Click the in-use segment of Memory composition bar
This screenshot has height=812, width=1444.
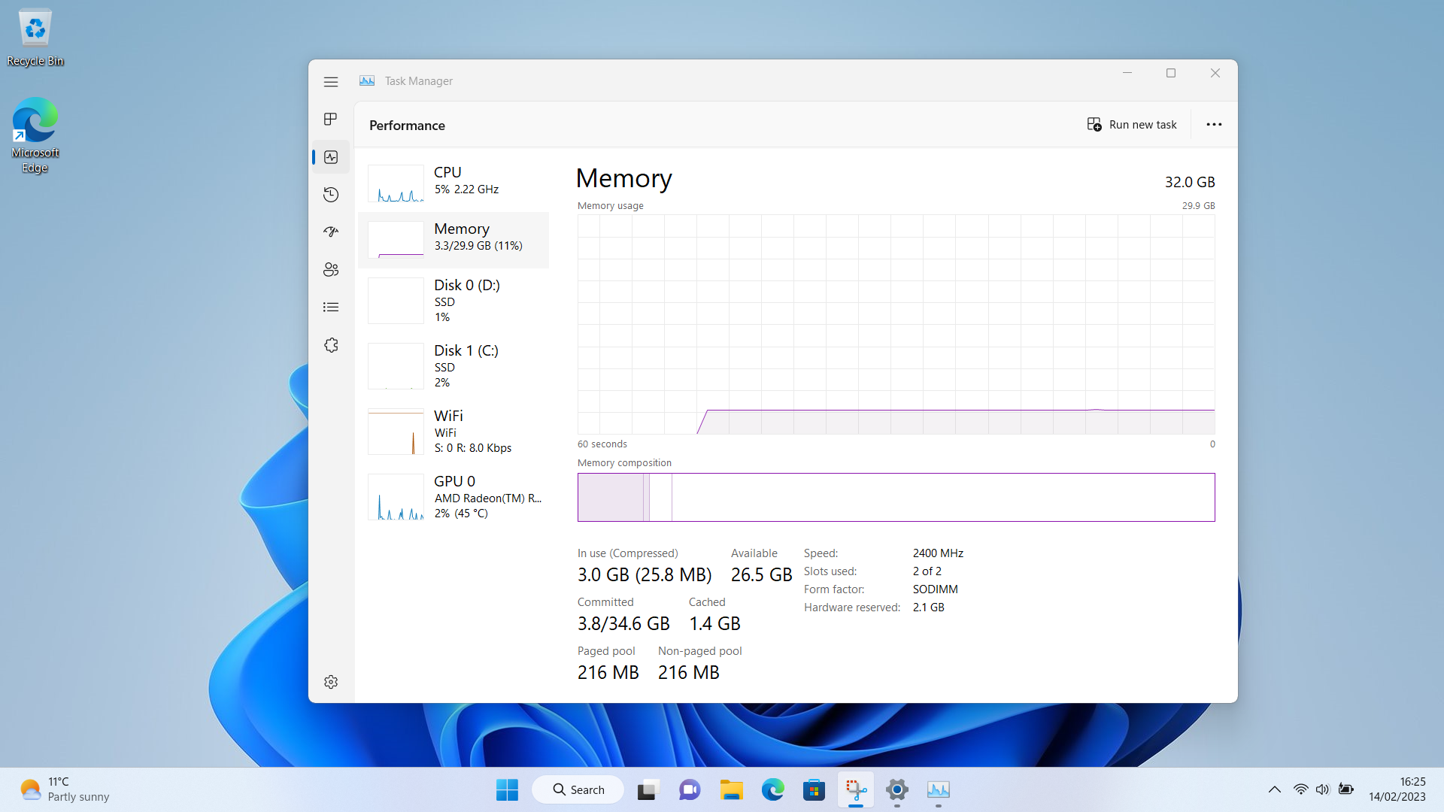coord(610,497)
